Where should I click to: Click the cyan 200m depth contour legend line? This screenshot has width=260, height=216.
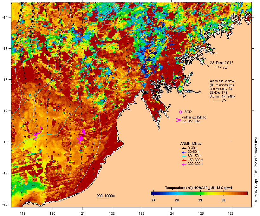pos(103,199)
